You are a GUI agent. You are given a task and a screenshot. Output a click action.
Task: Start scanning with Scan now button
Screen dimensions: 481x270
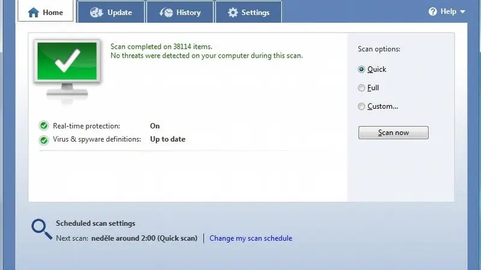pos(393,133)
